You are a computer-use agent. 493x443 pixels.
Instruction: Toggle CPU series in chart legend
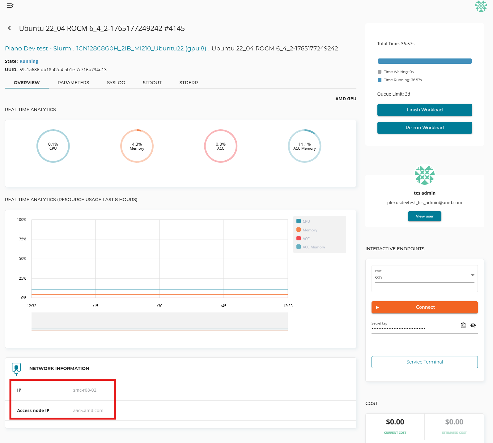pos(303,221)
